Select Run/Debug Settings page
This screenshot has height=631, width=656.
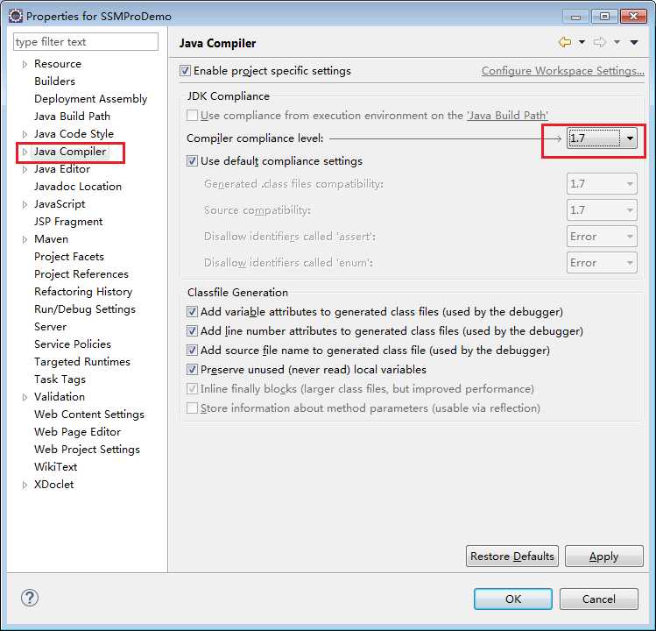point(85,309)
